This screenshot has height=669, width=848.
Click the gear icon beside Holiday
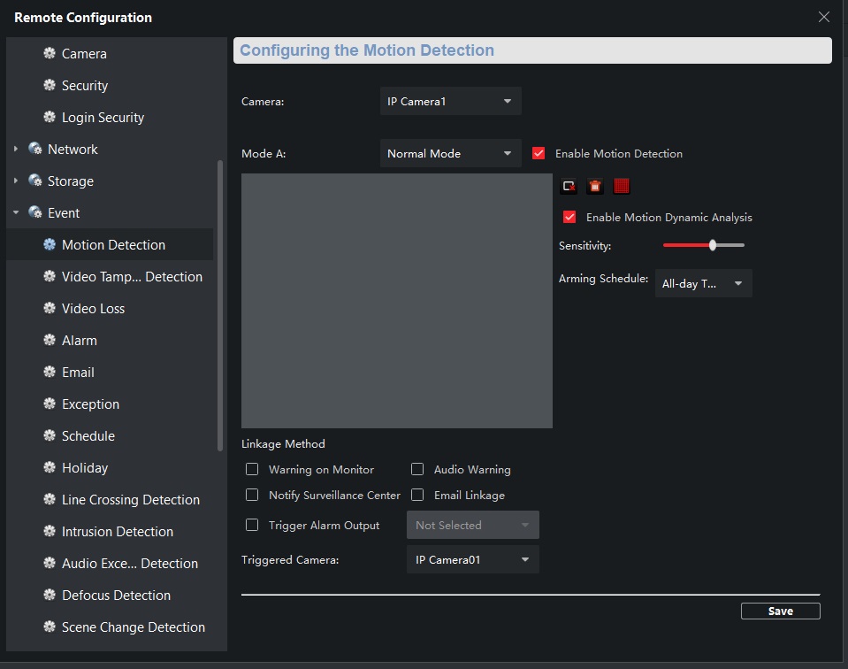click(x=50, y=468)
